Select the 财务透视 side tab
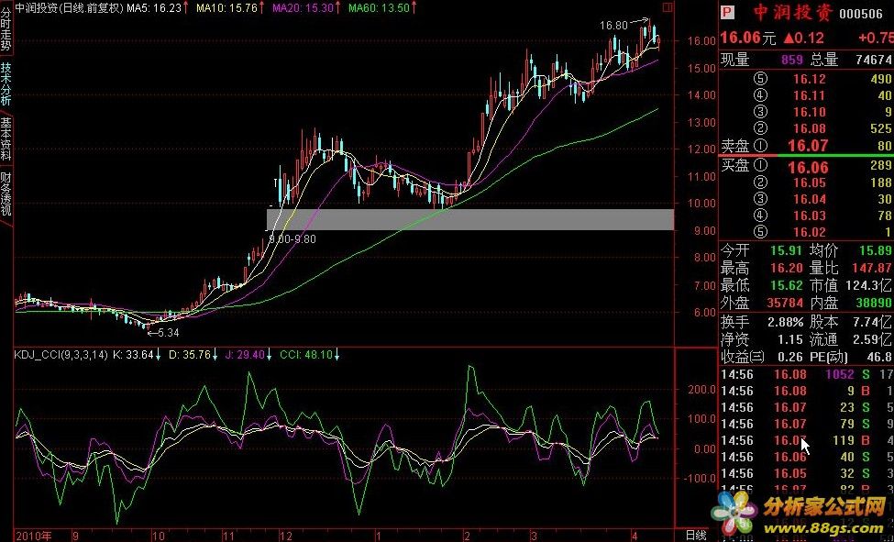 coord(6,194)
